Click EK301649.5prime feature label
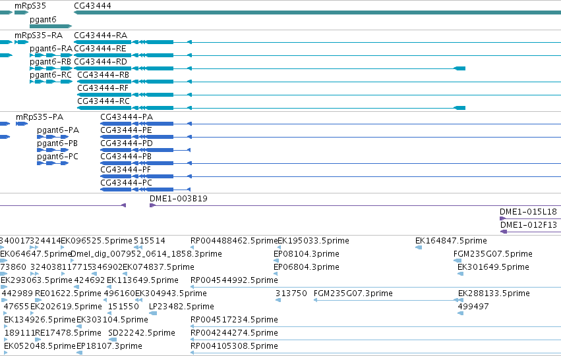Image resolution: width=561 pixels, height=356 pixels. (493, 267)
